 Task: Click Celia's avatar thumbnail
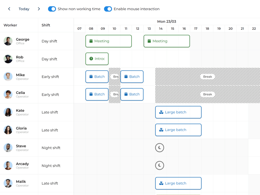click(x=8, y=94)
